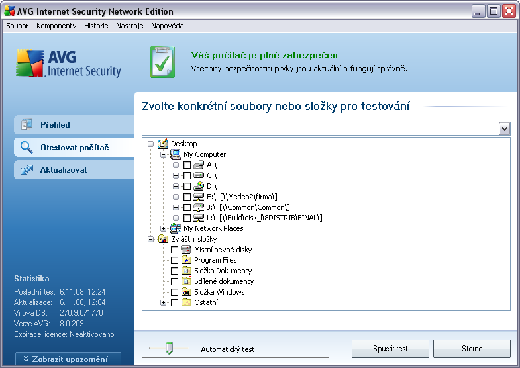The image size is (520, 368).
Task: Collapse the Desktop tree node
Action: [x=150, y=144]
